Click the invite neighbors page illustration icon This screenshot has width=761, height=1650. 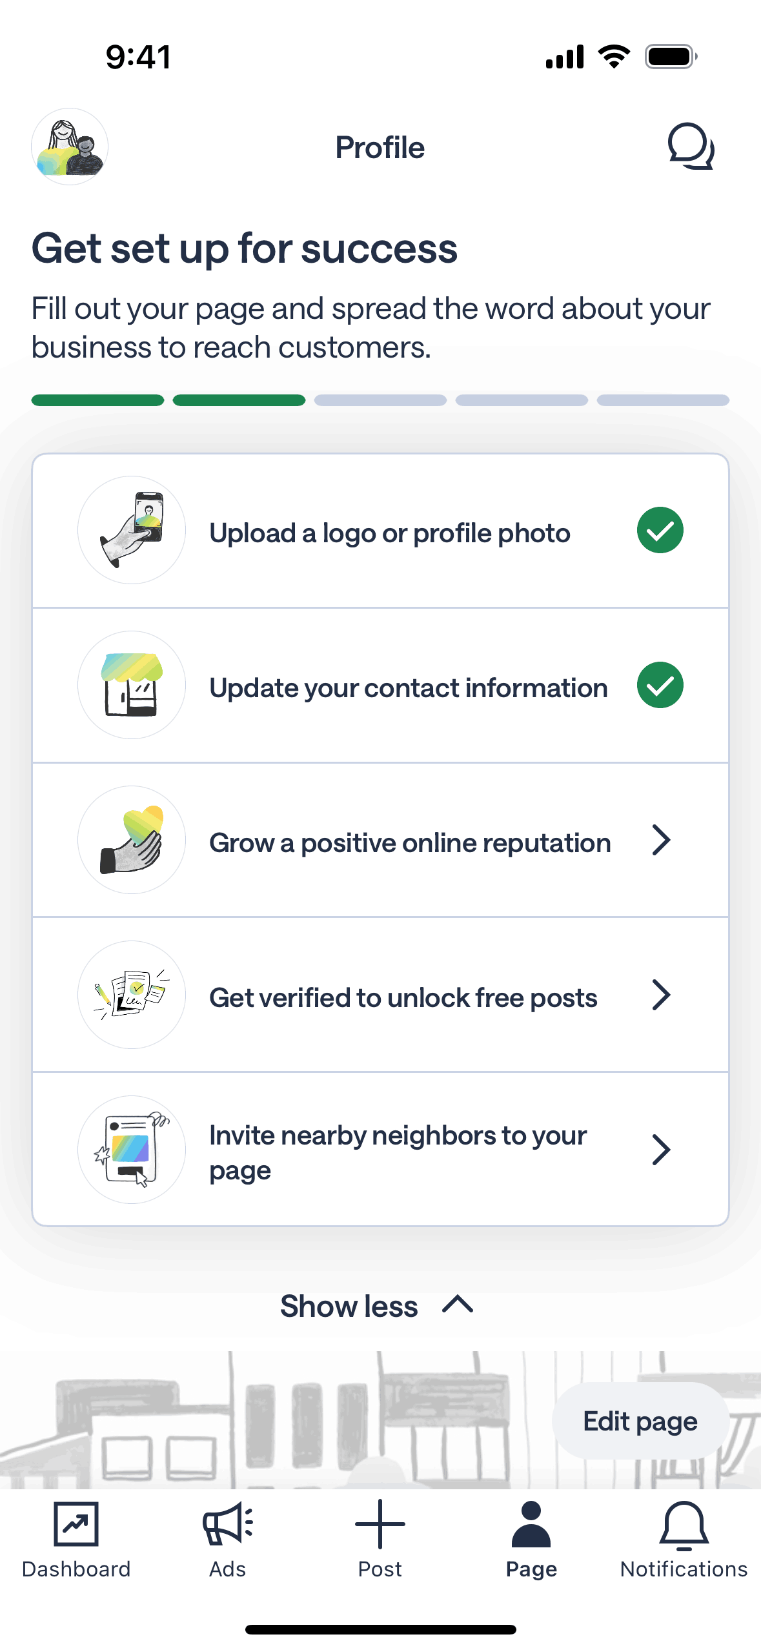click(x=132, y=1150)
